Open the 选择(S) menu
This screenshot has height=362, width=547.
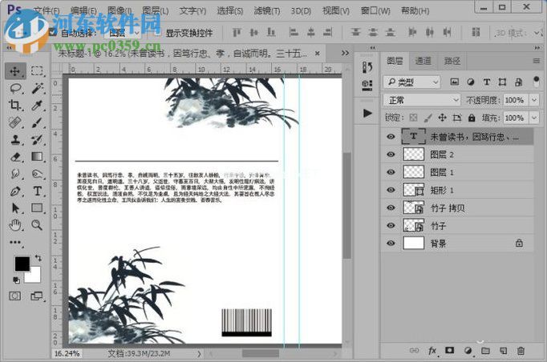230,10
